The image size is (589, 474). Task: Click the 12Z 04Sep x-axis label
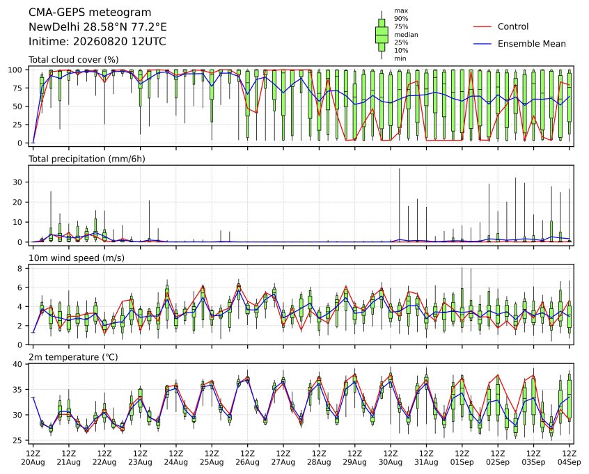point(570,458)
